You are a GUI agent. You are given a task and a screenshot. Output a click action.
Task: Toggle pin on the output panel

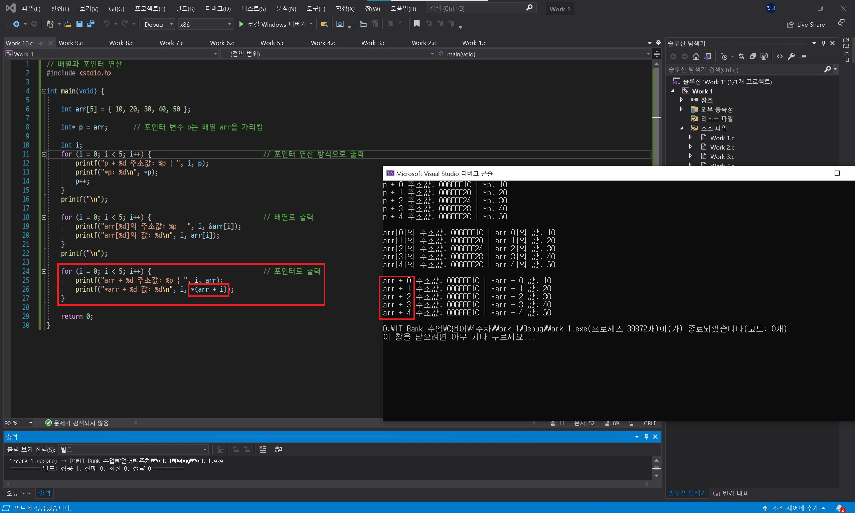coord(646,437)
